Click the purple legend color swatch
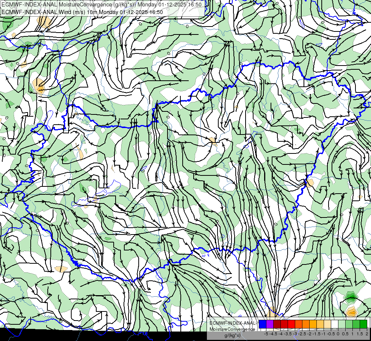This screenshot has width=371, height=341. click(x=270, y=324)
